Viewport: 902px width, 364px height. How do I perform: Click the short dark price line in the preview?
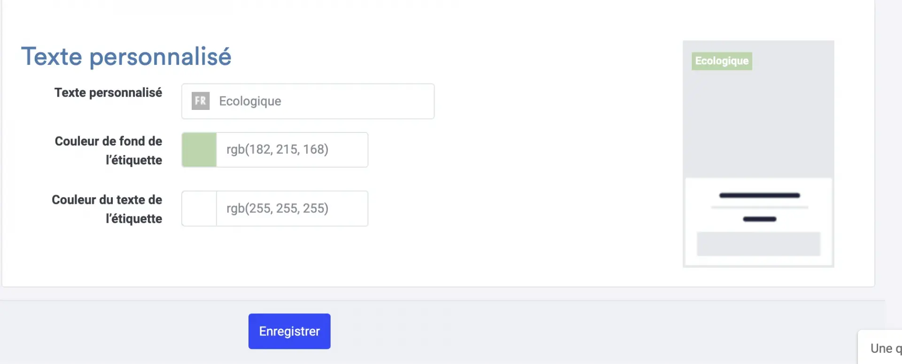pos(759,219)
